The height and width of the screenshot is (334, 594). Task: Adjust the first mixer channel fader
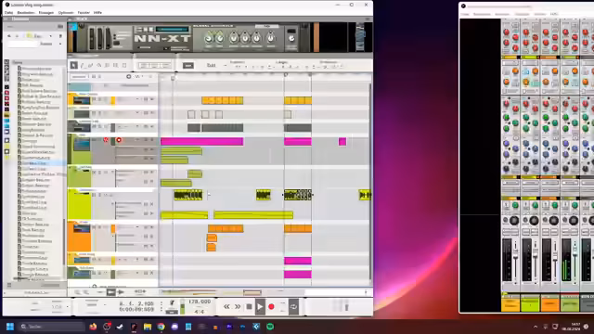pyautogui.click(x=516, y=258)
